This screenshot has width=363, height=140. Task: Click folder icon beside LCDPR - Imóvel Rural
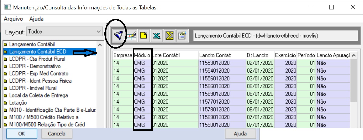point(5,88)
